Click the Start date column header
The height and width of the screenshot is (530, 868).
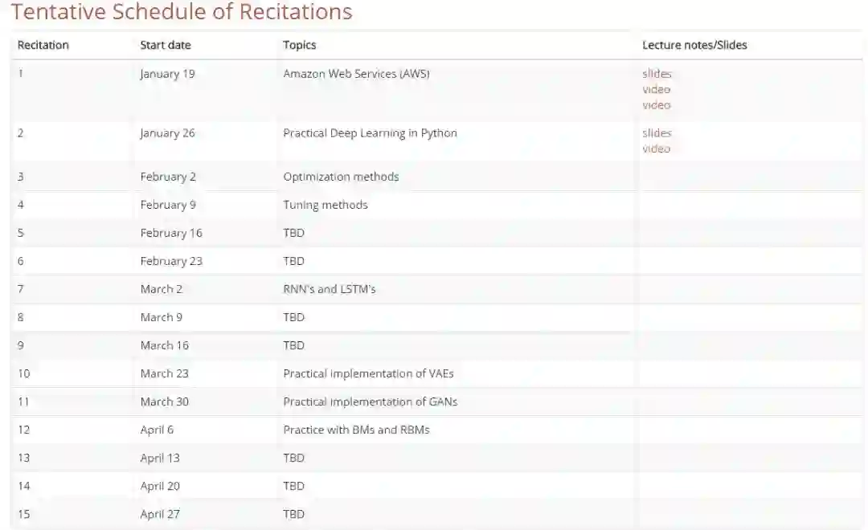pyautogui.click(x=166, y=45)
